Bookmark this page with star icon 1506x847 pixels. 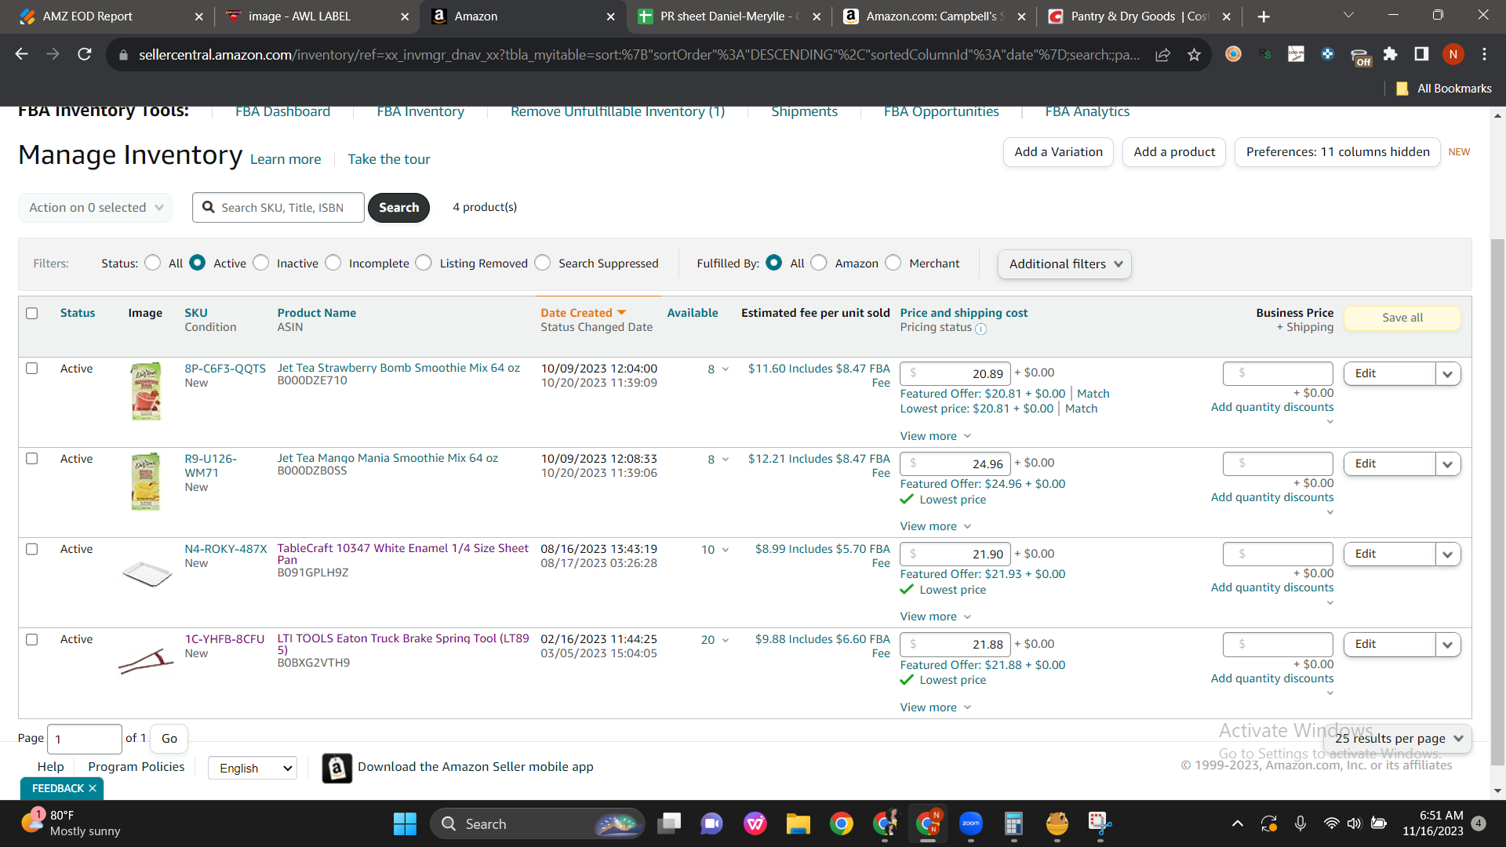pos(1194,54)
